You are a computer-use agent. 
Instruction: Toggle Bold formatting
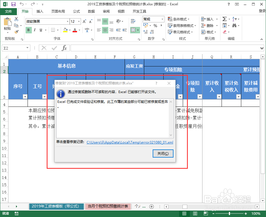coord(28,30)
